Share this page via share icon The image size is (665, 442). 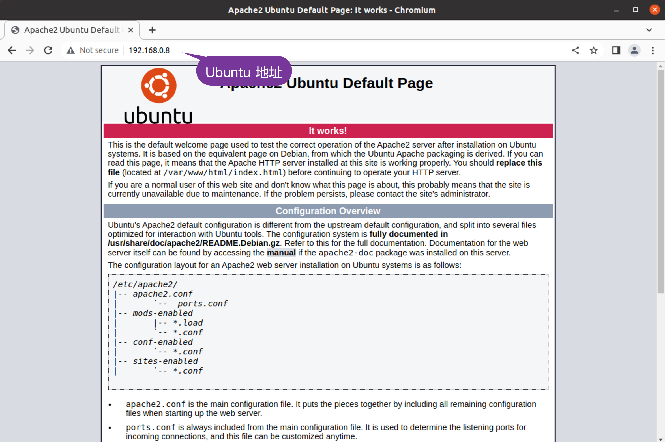pyautogui.click(x=575, y=50)
